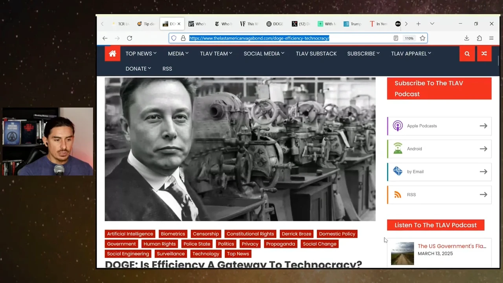Open the browser hamburger application menu
The width and height of the screenshot is (503, 283).
click(491, 38)
